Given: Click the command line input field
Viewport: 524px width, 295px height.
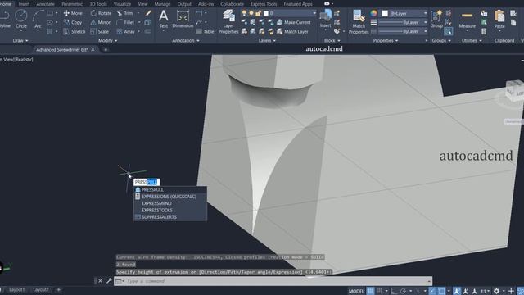Looking at the screenshot, I should pos(273,281).
